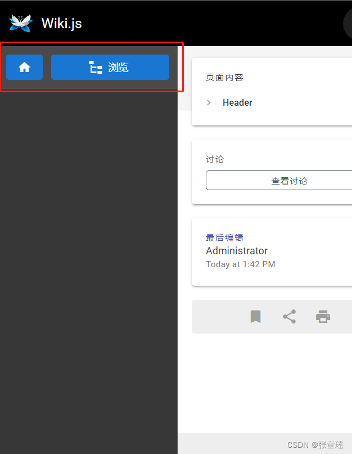
Task: Print the page using printer icon
Action: click(x=323, y=317)
